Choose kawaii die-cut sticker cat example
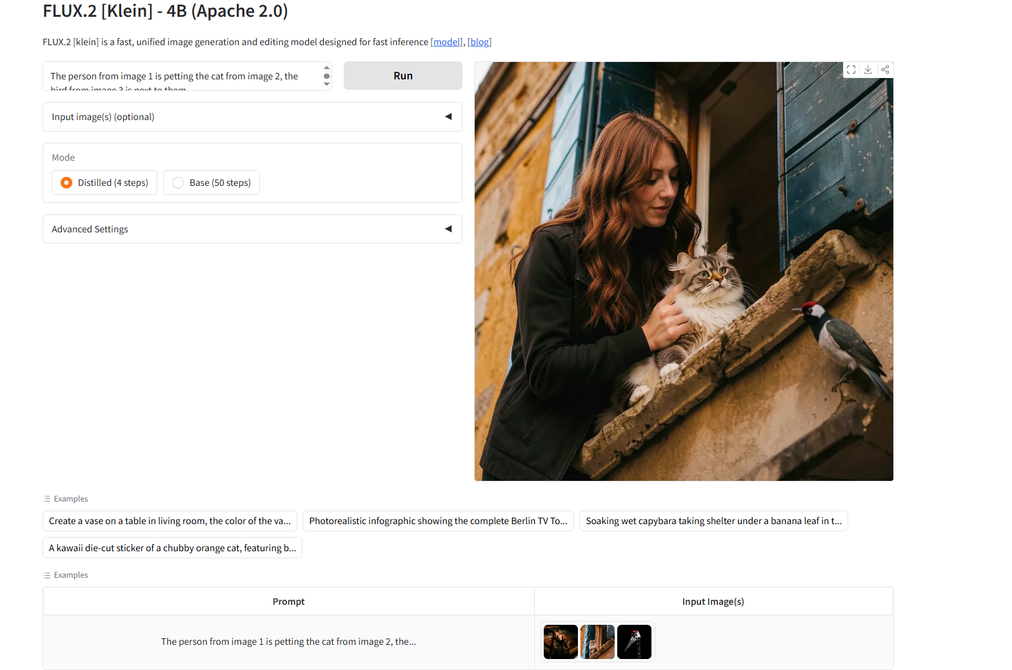This screenshot has height=670, width=1012. (x=172, y=548)
